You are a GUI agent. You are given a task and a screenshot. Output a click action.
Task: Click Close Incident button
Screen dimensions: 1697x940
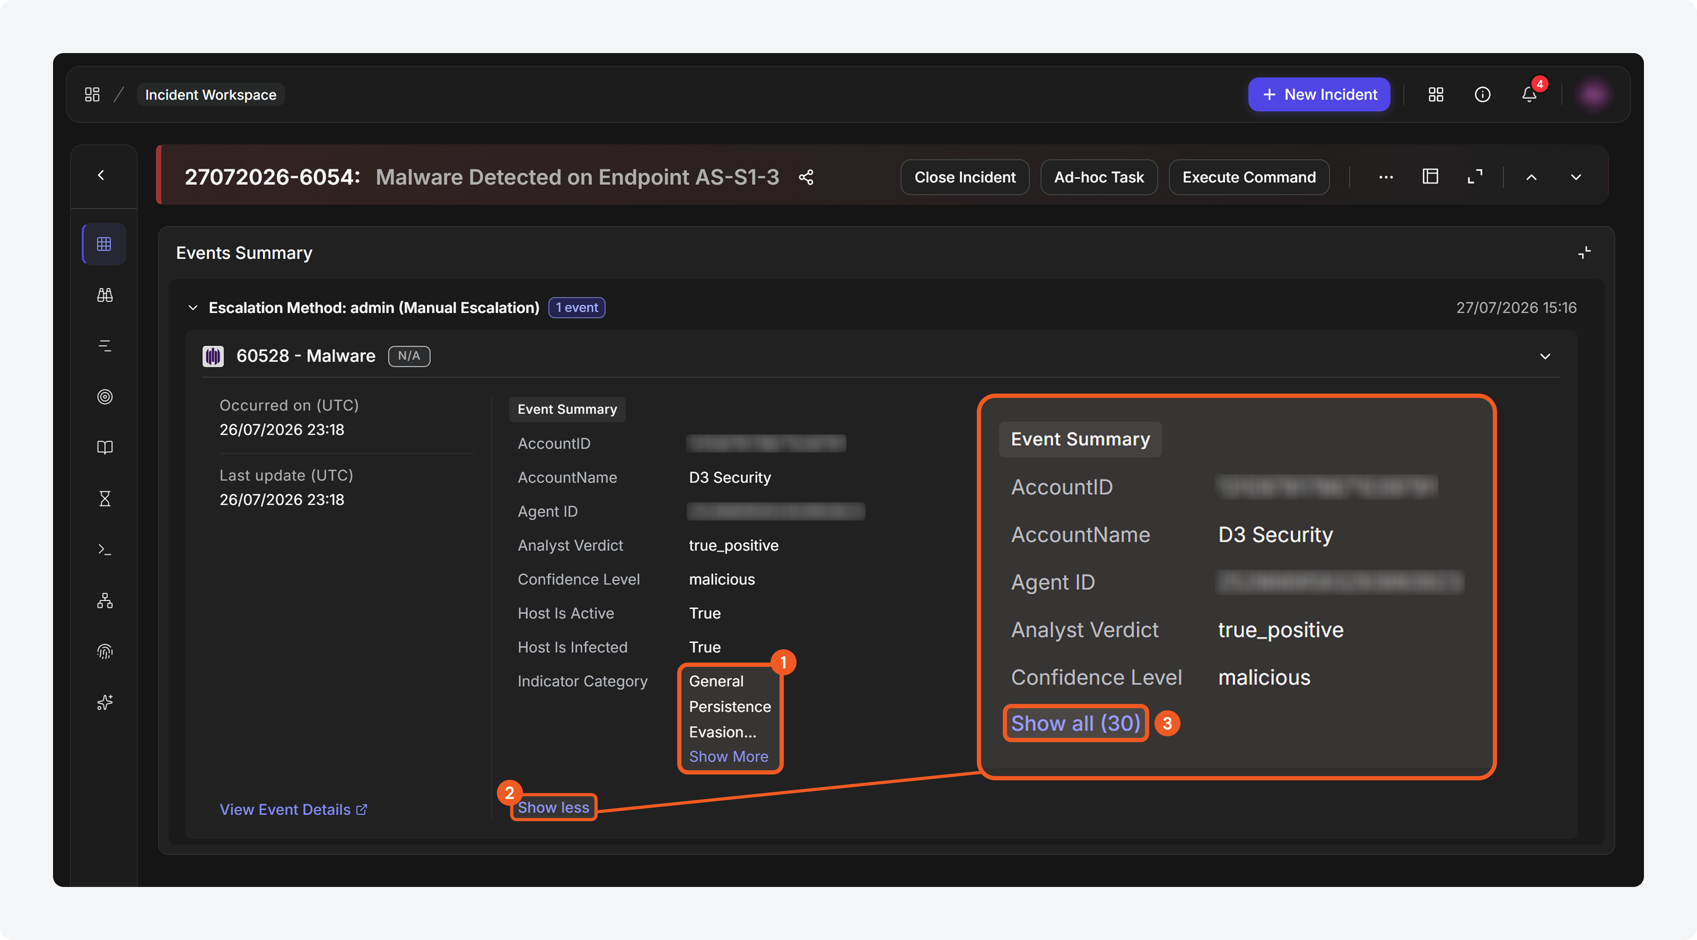click(x=964, y=177)
